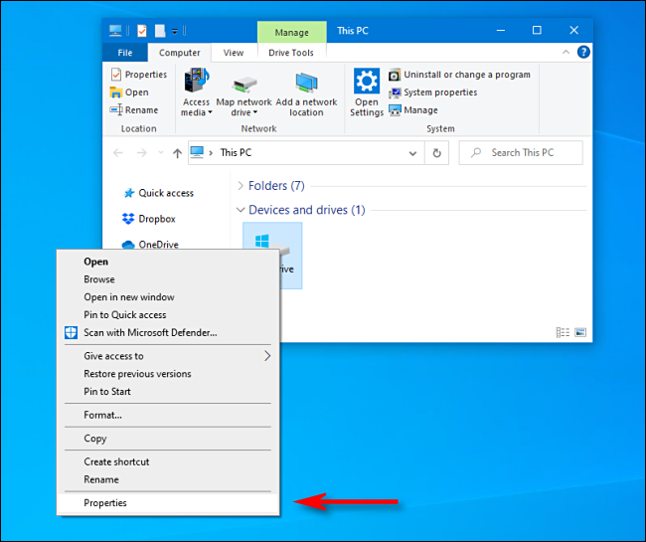
Task: Open the Help question mark icon
Action: pos(583,53)
